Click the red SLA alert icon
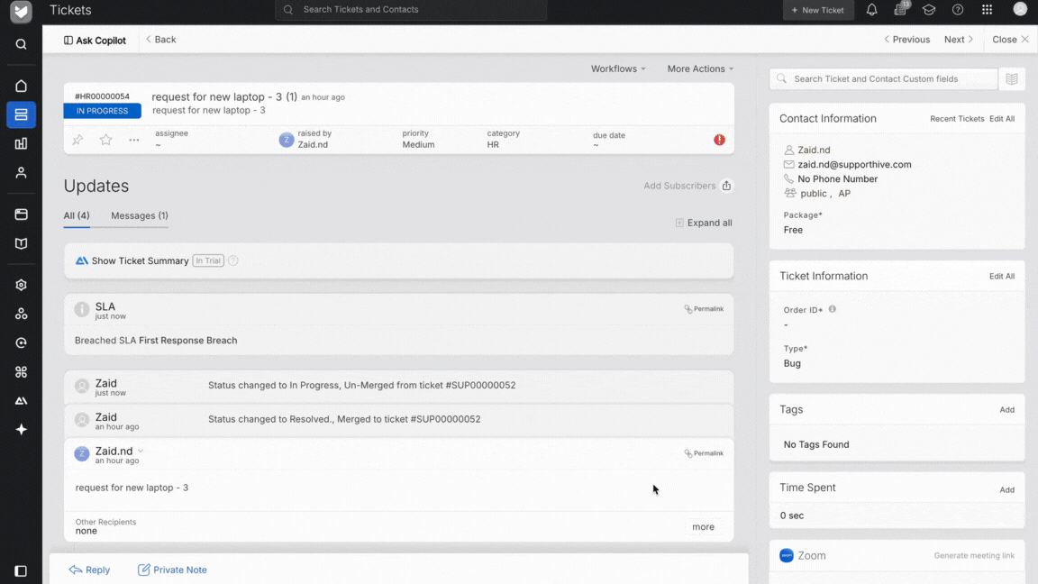Image resolution: width=1038 pixels, height=584 pixels. [720, 140]
